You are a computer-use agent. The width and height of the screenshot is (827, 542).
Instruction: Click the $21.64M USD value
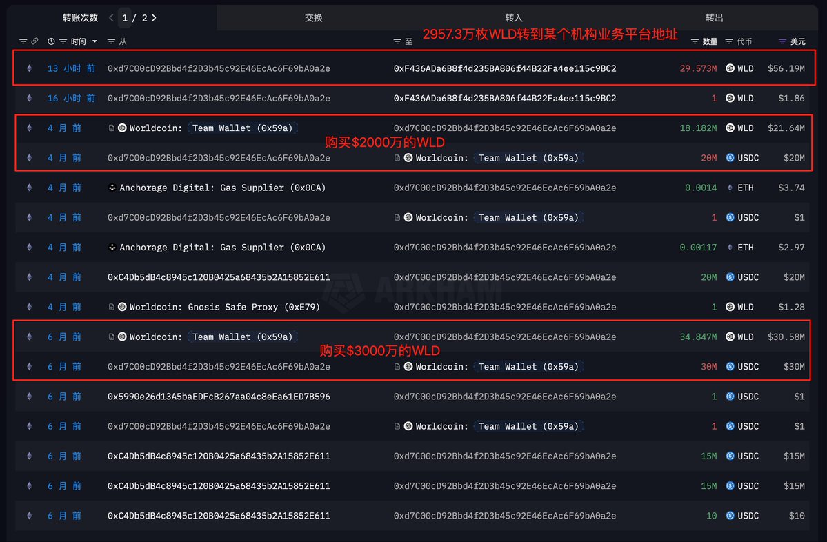[786, 128]
